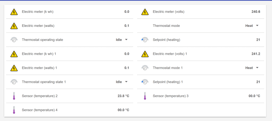Click the Electric meter (watts) 1 icon
Image resolution: width=272 pixels, height=121 pixels.
tap(14, 68)
